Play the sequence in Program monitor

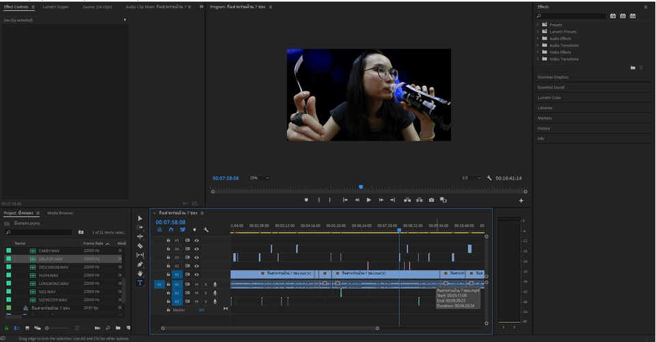(368, 200)
